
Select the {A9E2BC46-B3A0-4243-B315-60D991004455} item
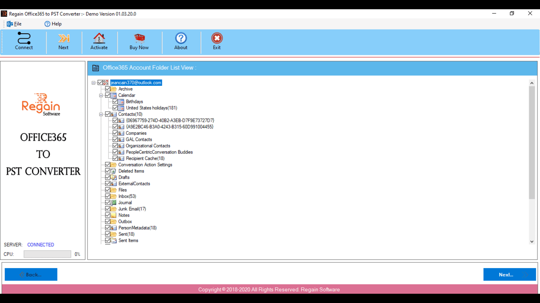(x=170, y=127)
